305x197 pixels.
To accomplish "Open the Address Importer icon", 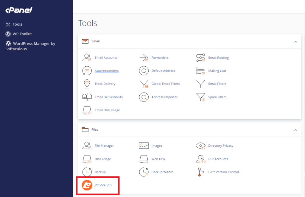I will [x=144, y=97].
